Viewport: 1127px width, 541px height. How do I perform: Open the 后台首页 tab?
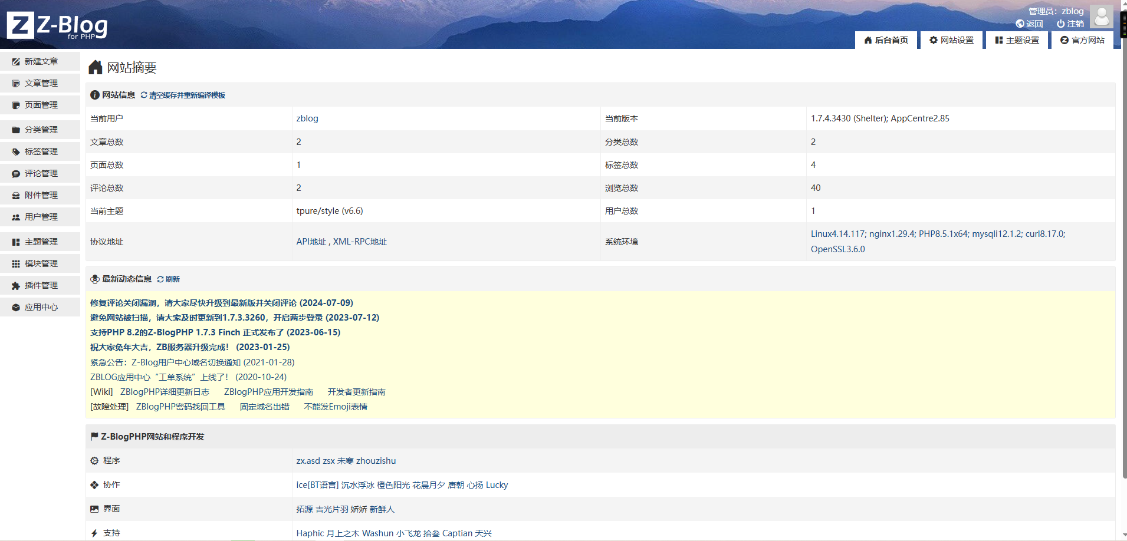(x=886, y=40)
